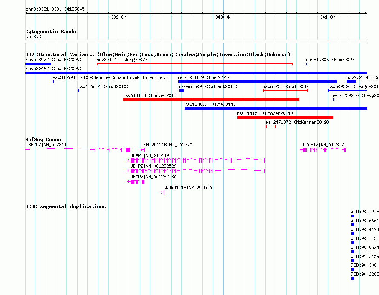Screen dimensions: 379x295
Task: Select the %ID:91.2459 segmental duplication block
Action: tap(353, 261)
